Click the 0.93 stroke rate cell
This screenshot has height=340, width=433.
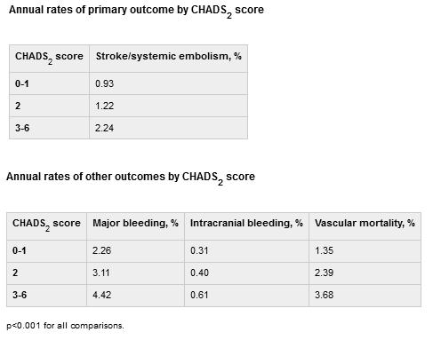pyautogui.click(x=168, y=83)
